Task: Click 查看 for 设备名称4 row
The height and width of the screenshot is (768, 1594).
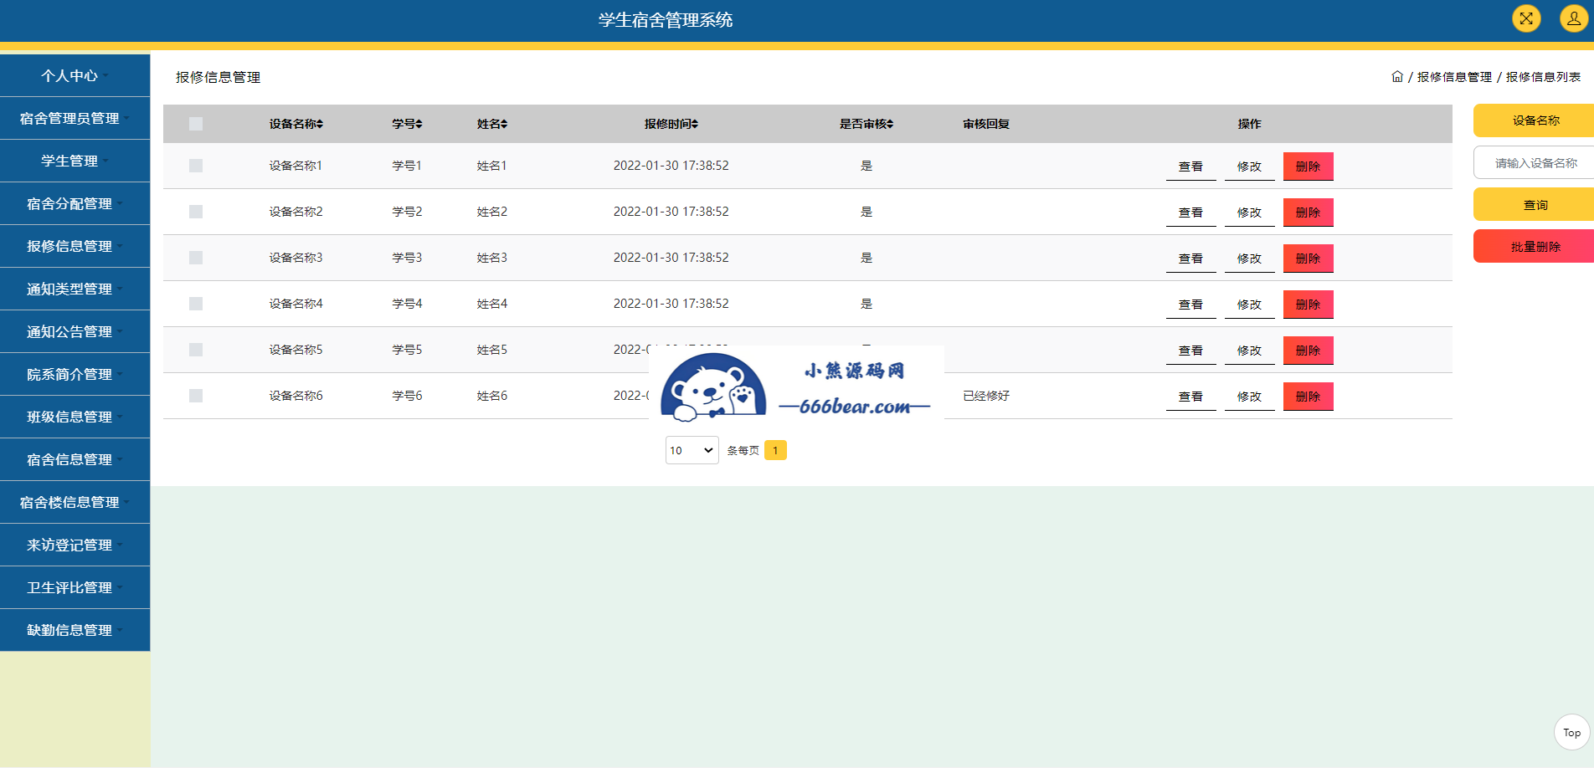Action: [1190, 305]
